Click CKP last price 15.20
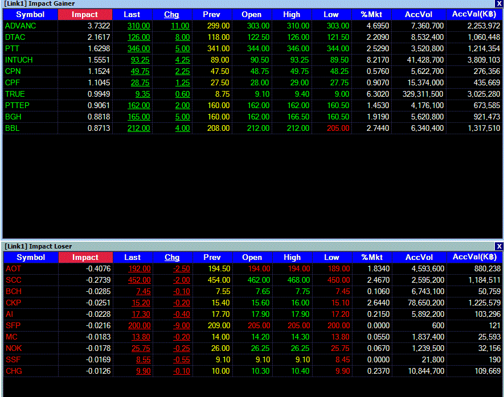The height and width of the screenshot is (397, 504). [141, 303]
